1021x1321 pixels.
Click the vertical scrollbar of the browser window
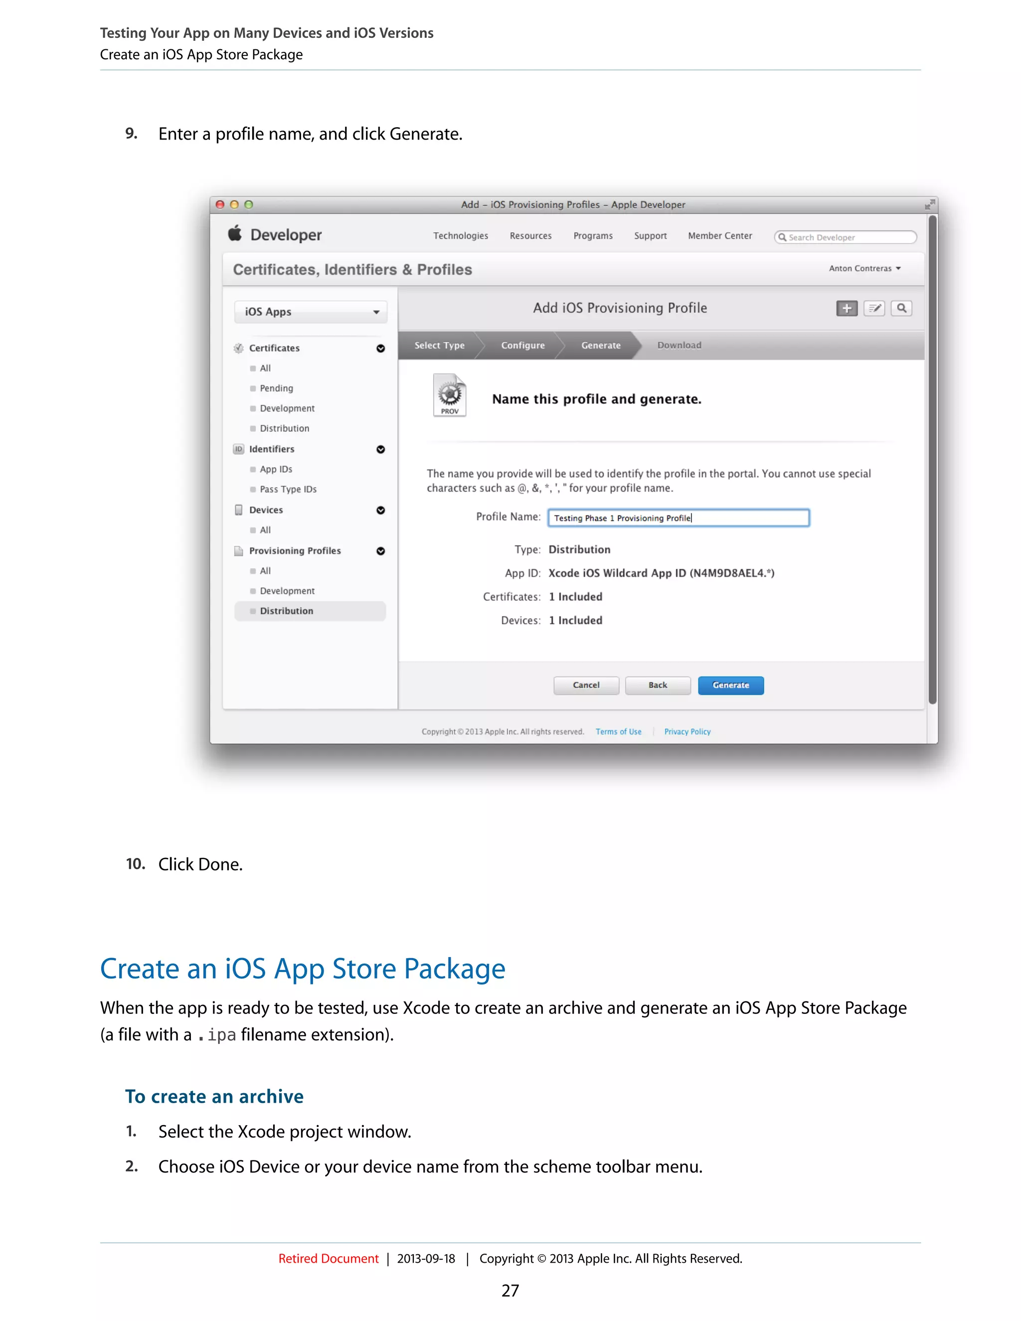coord(932,460)
